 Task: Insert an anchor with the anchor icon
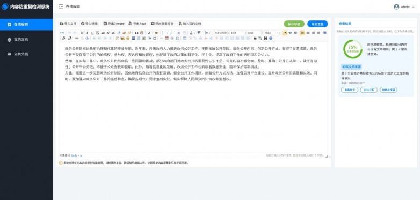[x=87, y=38]
